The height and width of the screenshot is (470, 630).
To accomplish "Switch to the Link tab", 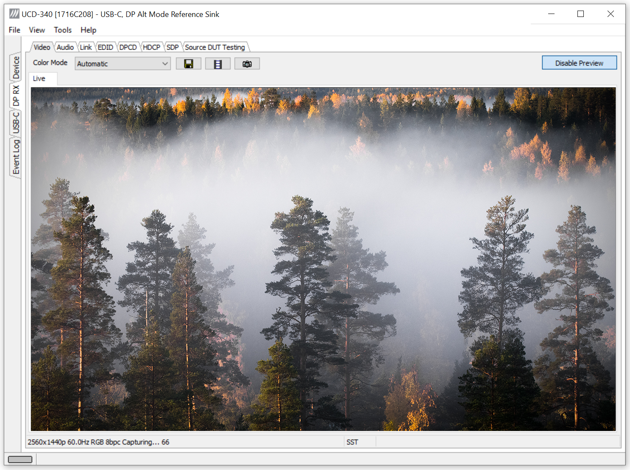I will [x=86, y=47].
